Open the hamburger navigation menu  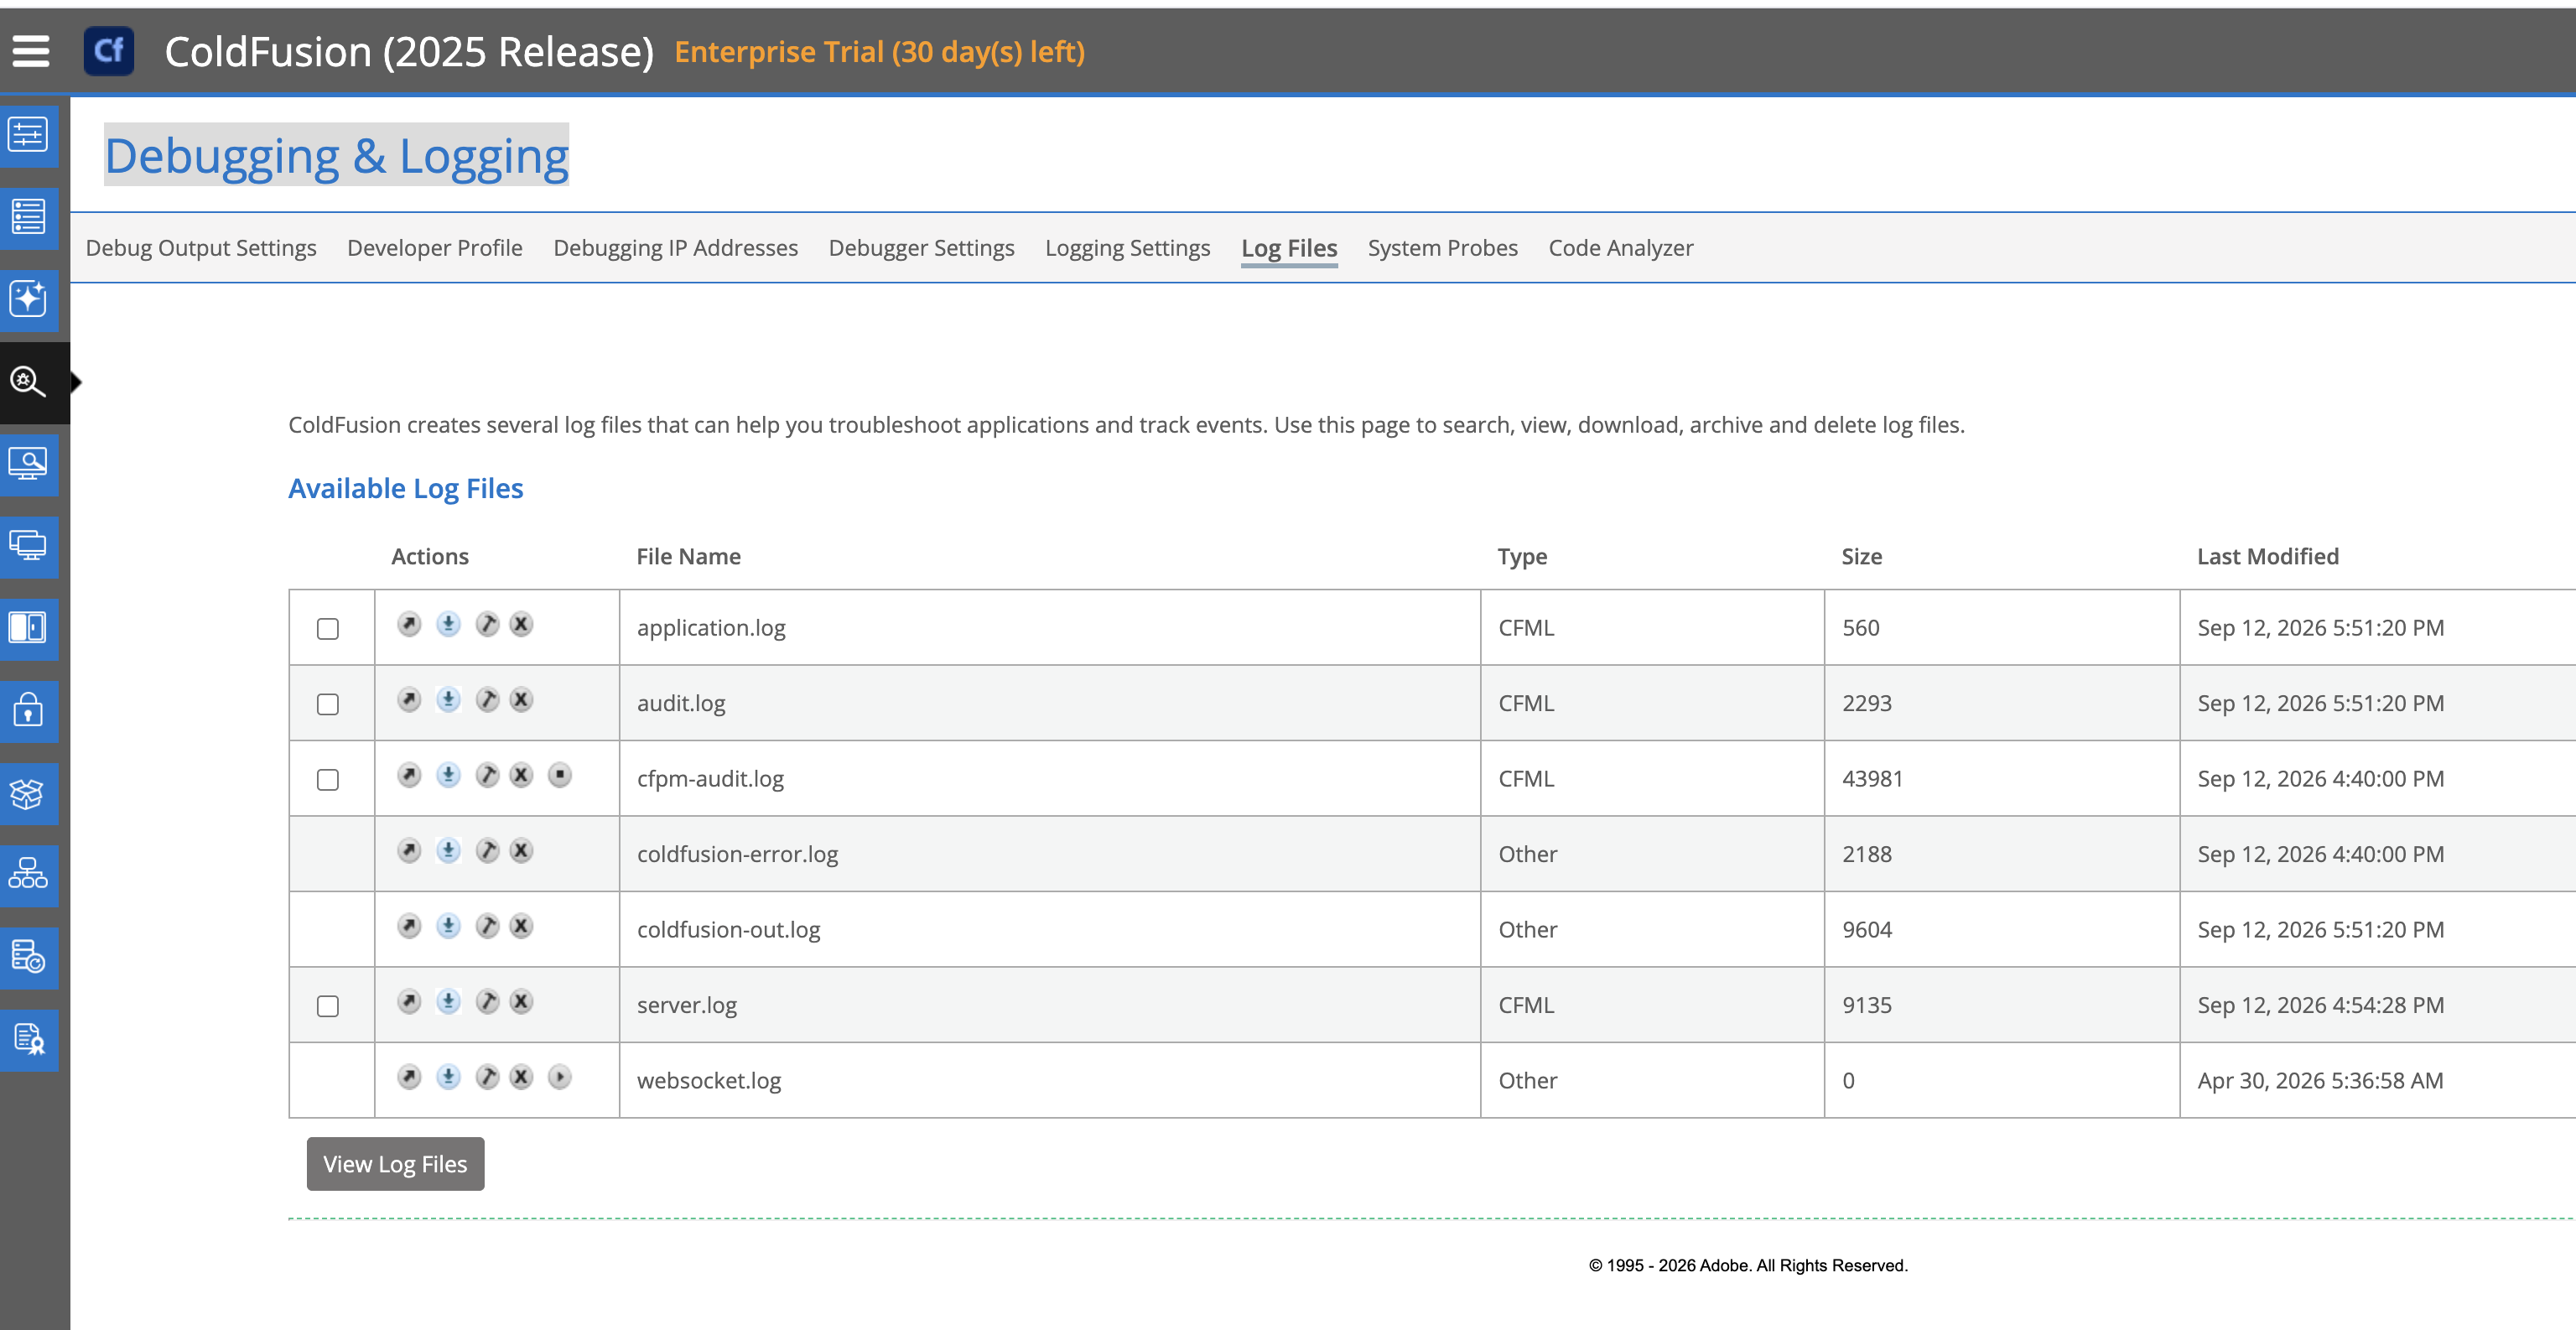pyautogui.click(x=31, y=51)
